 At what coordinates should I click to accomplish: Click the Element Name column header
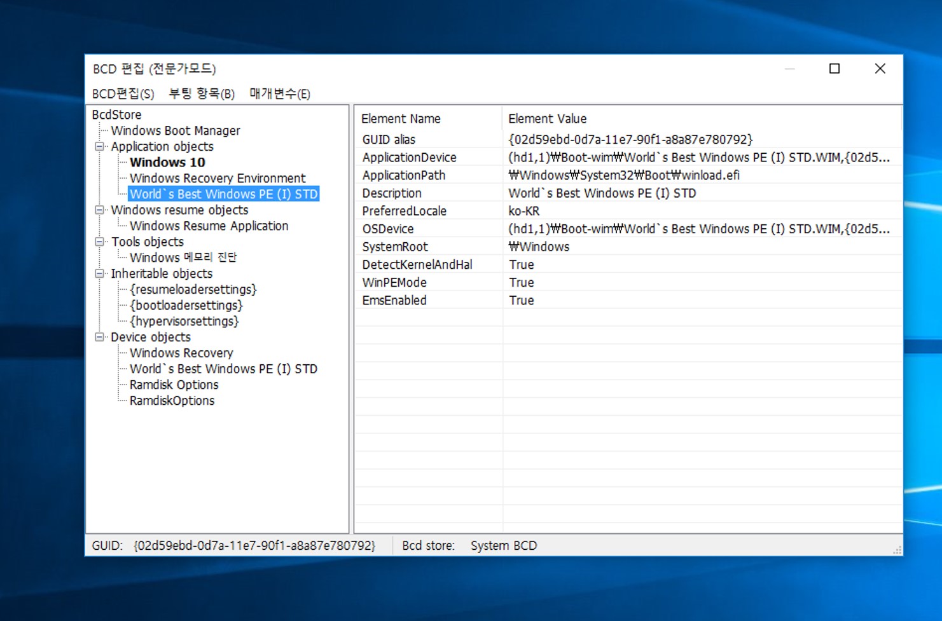pyautogui.click(x=428, y=119)
